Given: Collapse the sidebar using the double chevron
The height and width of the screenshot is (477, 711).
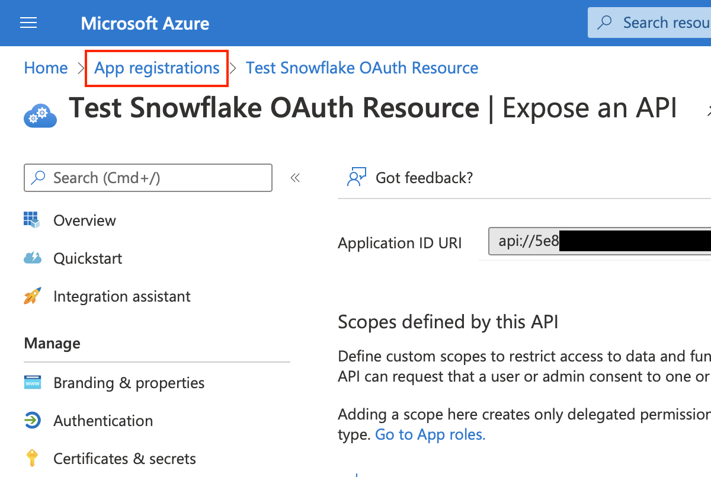Looking at the screenshot, I should point(294,177).
